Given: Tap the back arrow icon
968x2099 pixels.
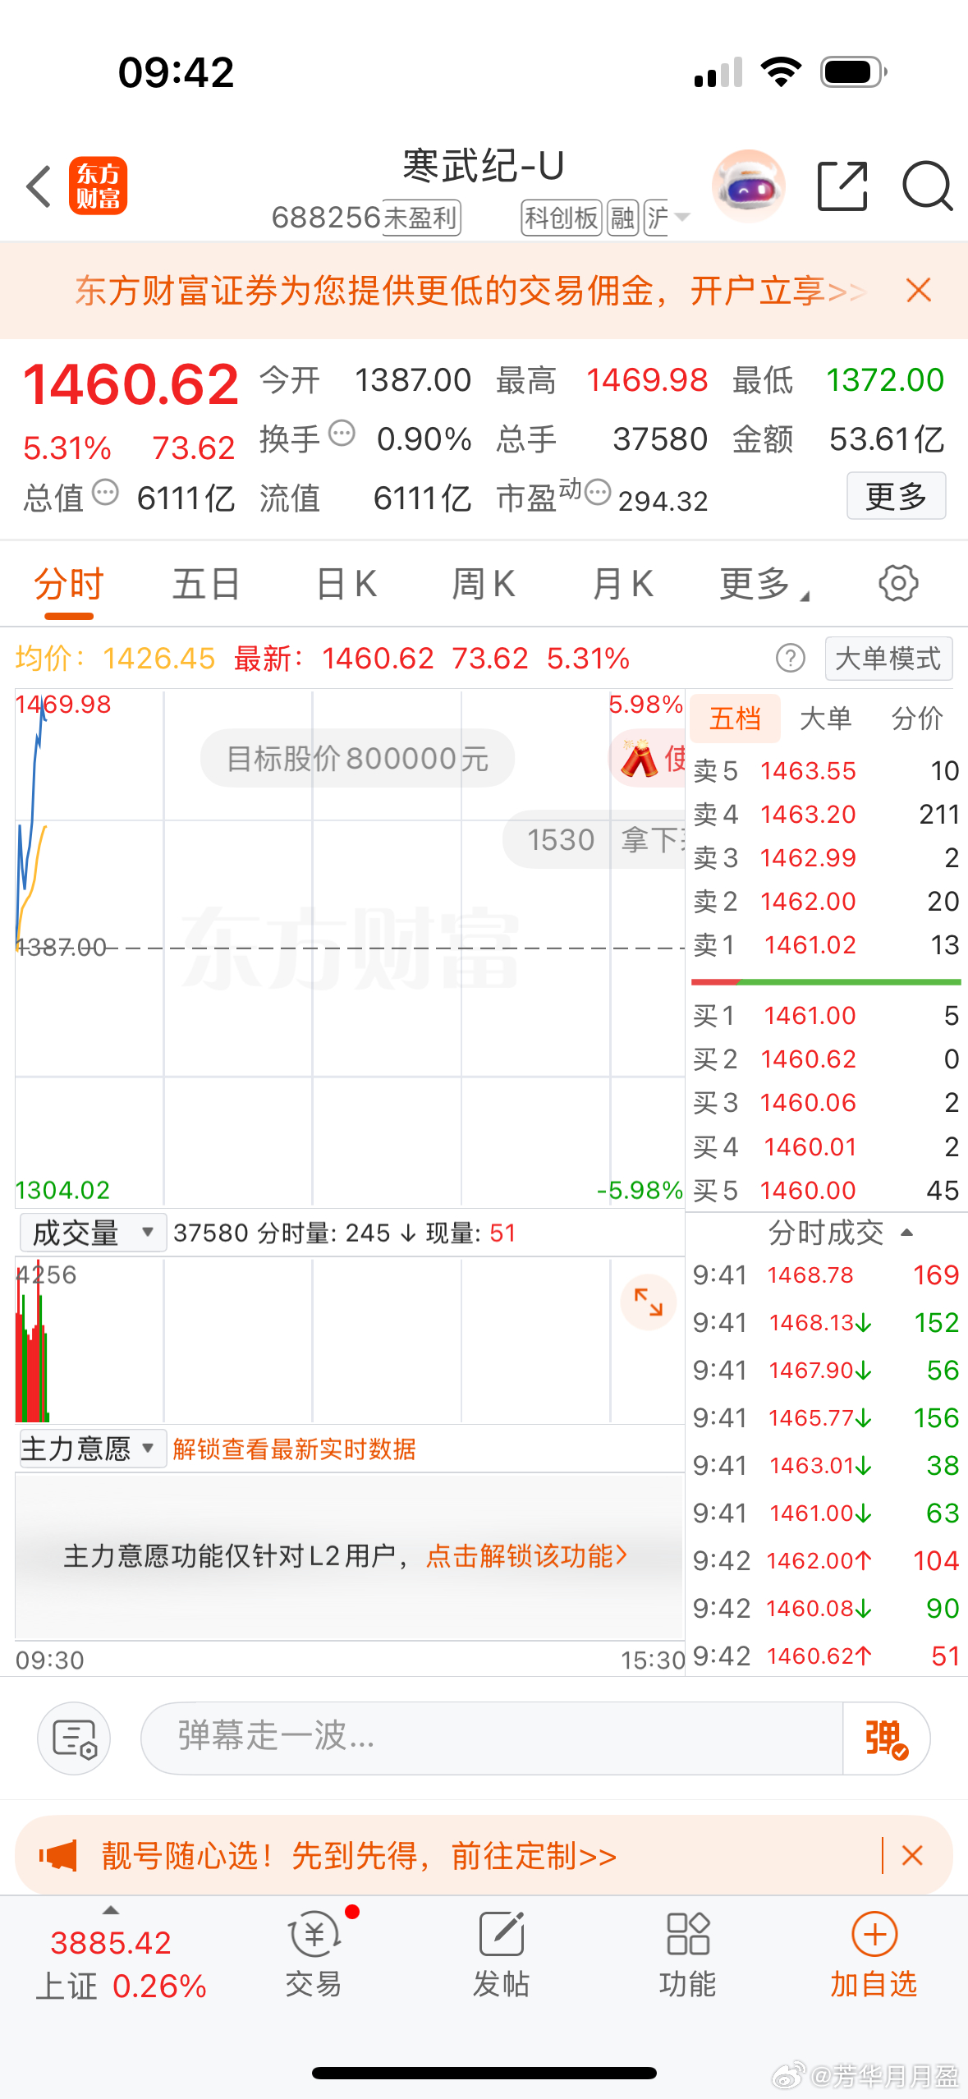Looking at the screenshot, I should point(39,186).
